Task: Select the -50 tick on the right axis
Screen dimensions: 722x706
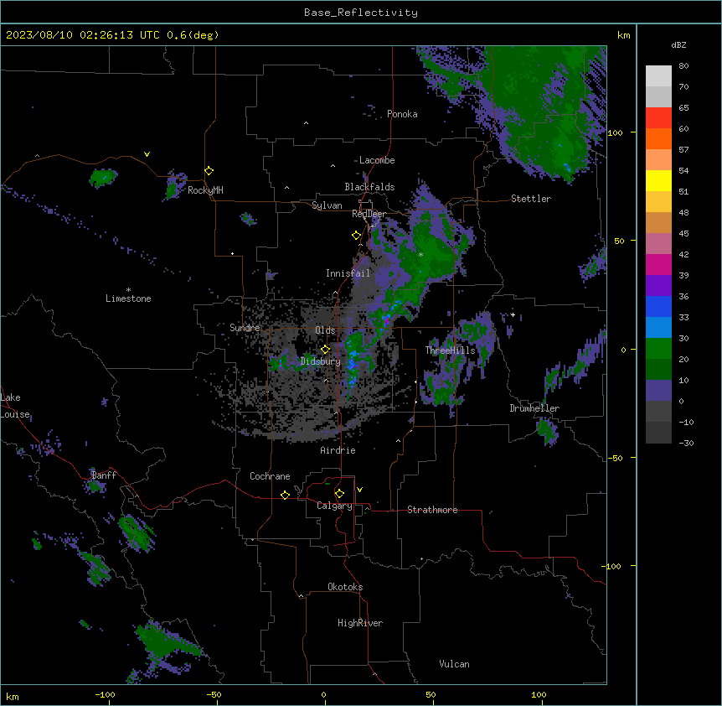Action: (x=615, y=458)
